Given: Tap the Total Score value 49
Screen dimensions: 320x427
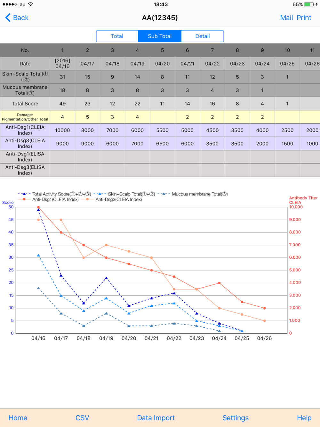Looking at the screenshot, I should coord(62,104).
